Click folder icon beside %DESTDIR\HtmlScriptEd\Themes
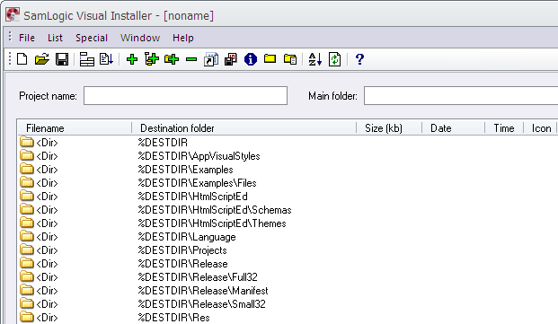Viewport: 558px width, 324px height. [27, 223]
